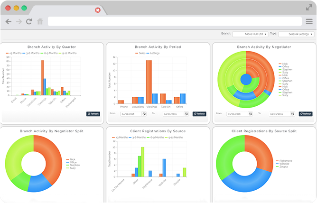Click the Branch Activity By Quarter title
Image resolution: width=317 pixels, height=203 pixels.
[52, 47]
